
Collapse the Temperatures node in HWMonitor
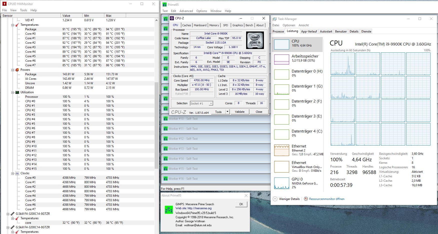[13, 25]
